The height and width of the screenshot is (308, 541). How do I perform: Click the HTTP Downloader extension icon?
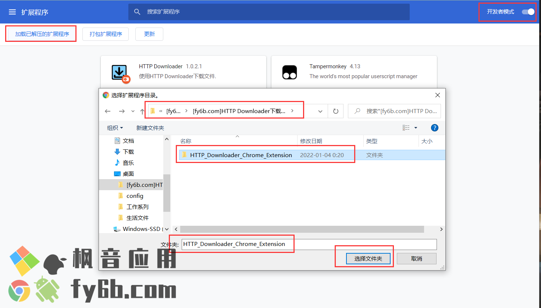point(120,73)
